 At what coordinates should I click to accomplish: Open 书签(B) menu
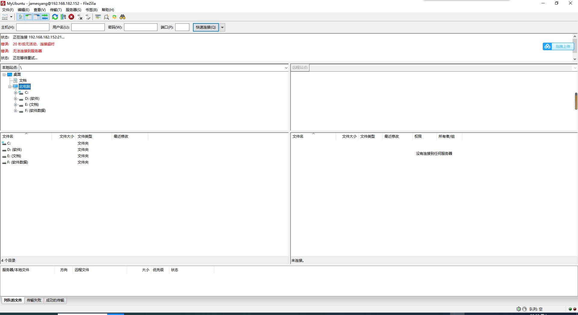point(92,10)
